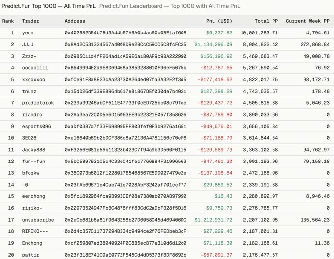Select address 0x23f318E741C9aE0772F545Cd4dD5373fBDF8692b
Screen dimensions: 334x259
pos(125,255)
